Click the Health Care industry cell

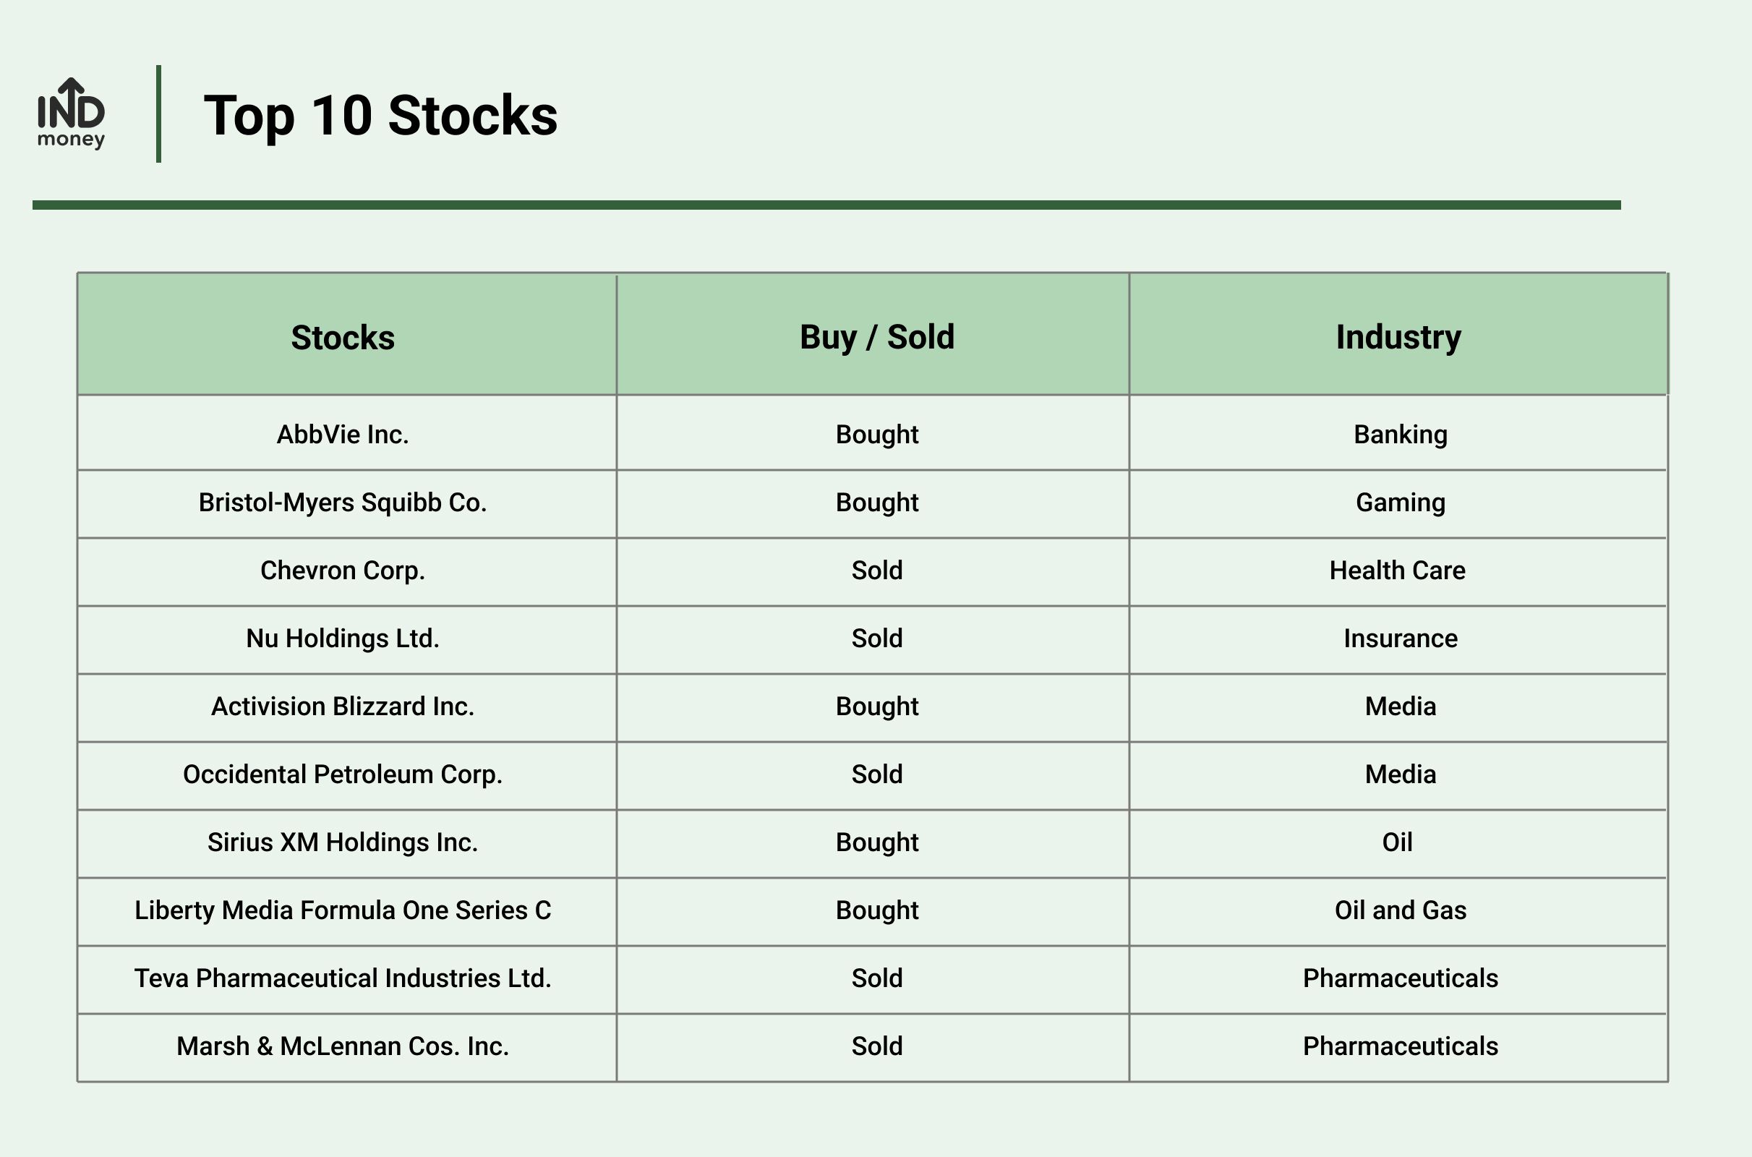point(1398,571)
